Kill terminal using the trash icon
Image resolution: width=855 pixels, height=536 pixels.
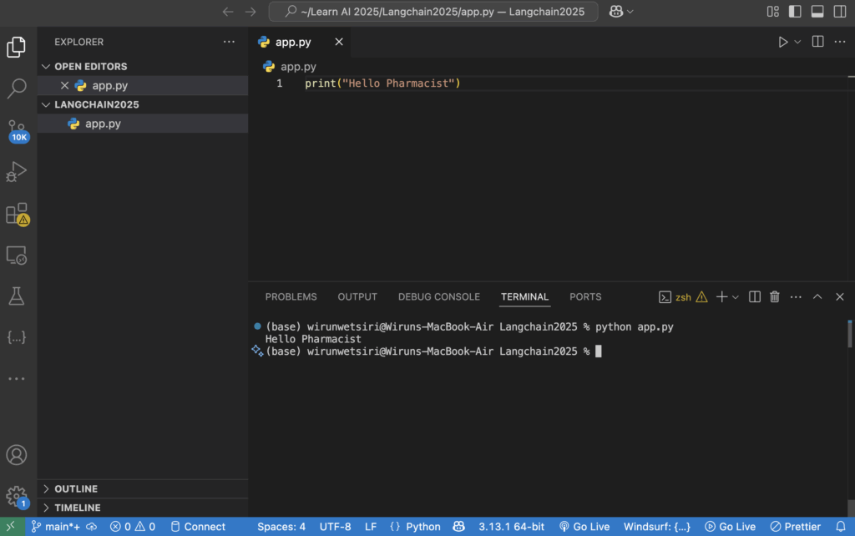coord(774,296)
